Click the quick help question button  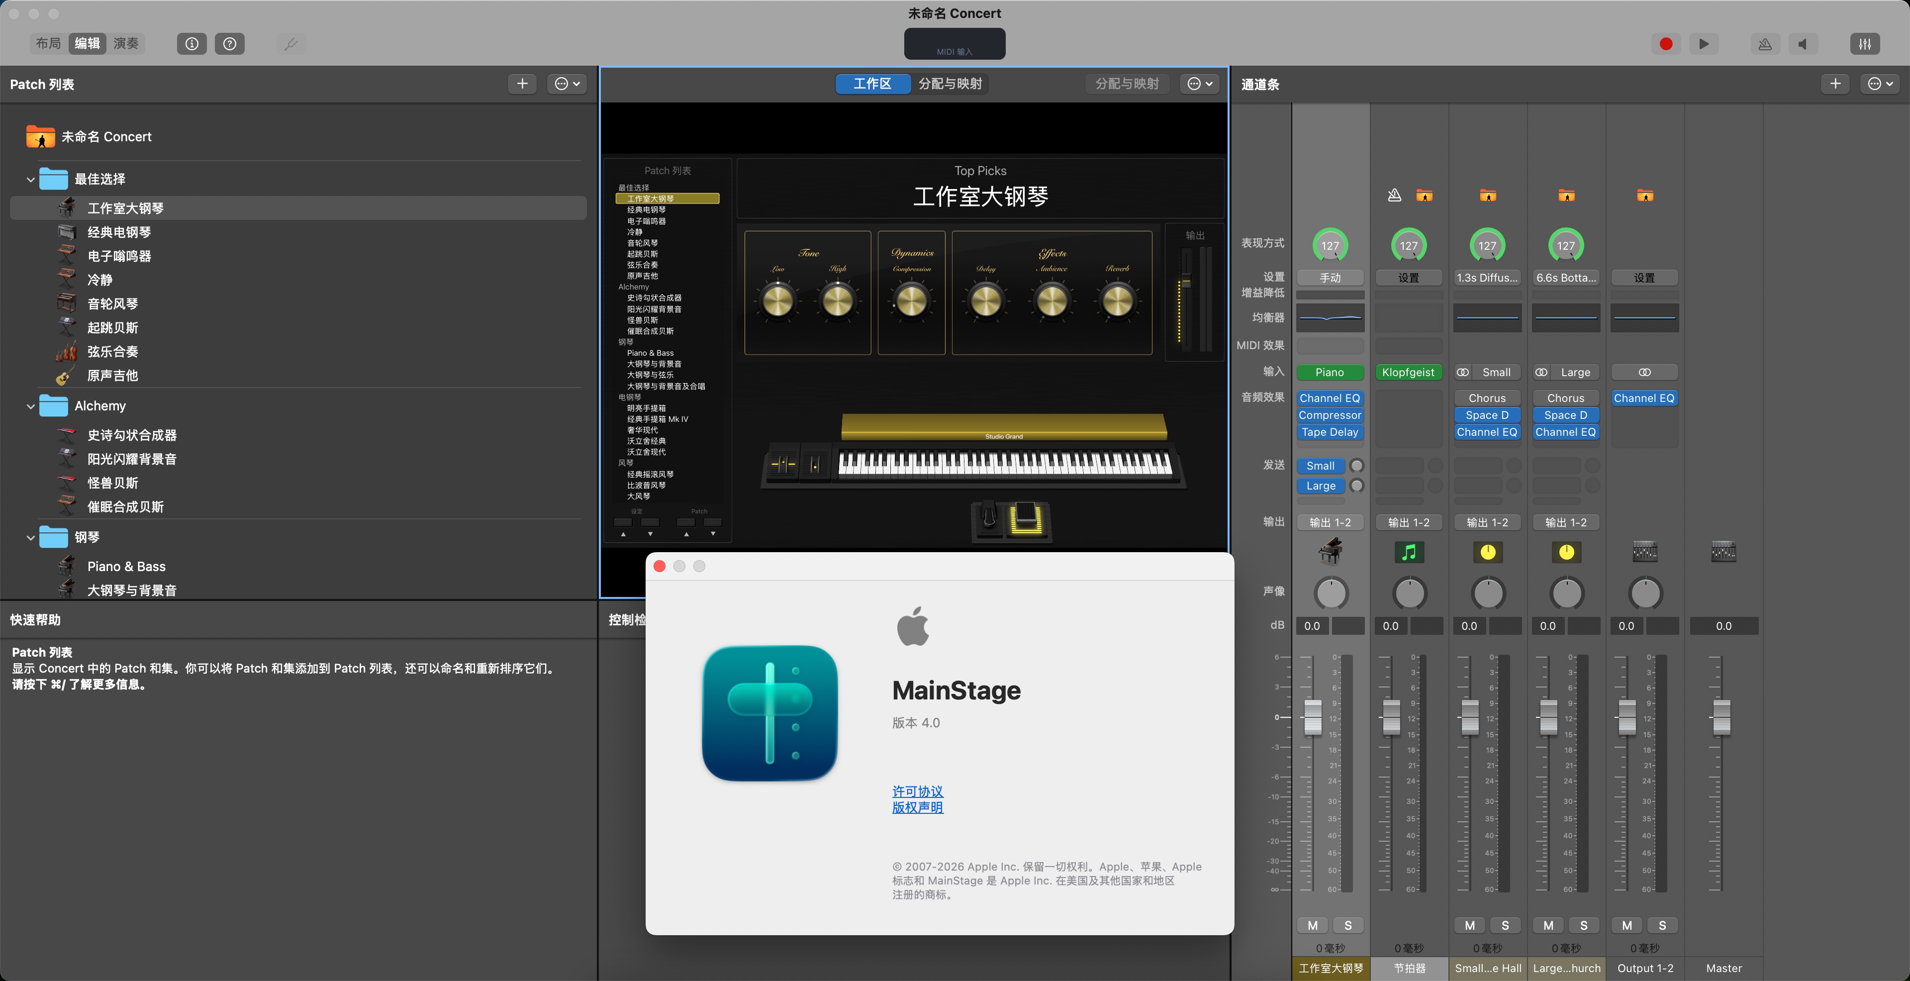pos(230,44)
